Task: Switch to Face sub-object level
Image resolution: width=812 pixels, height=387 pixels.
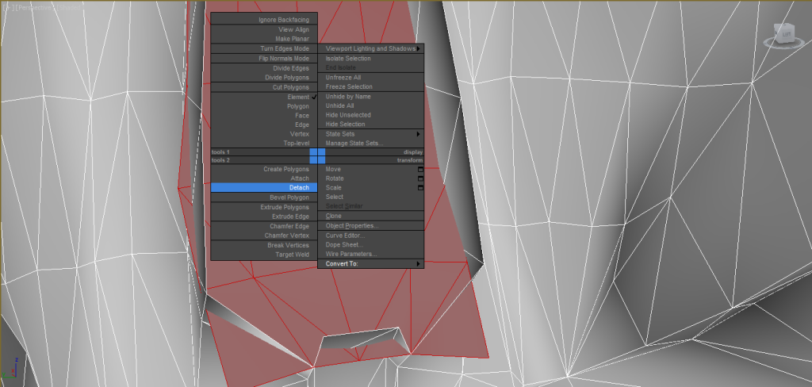Action: point(264,116)
